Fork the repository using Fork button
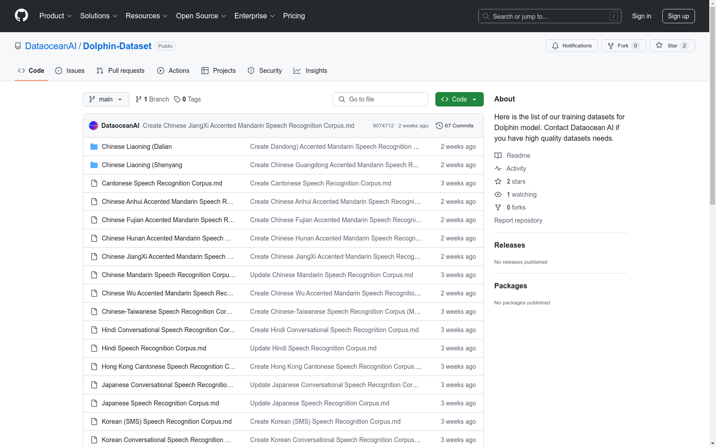Viewport: 716px width, 447px height. [x=624, y=46]
